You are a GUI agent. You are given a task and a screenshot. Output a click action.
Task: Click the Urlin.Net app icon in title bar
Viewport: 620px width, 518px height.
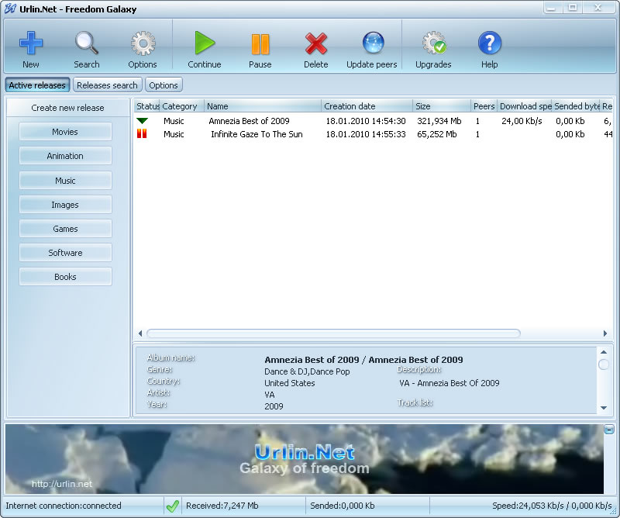[10, 9]
